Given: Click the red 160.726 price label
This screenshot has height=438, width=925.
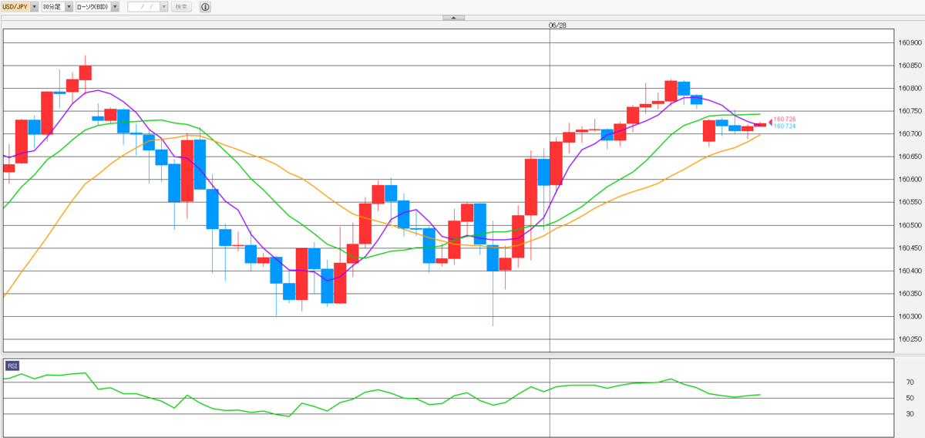Looking at the screenshot, I should (x=785, y=119).
